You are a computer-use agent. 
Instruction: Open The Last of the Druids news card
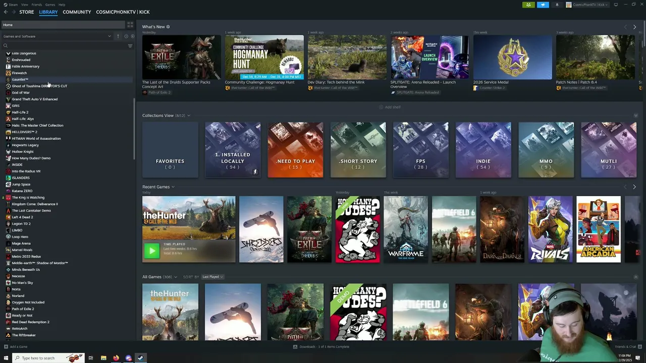(x=181, y=65)
